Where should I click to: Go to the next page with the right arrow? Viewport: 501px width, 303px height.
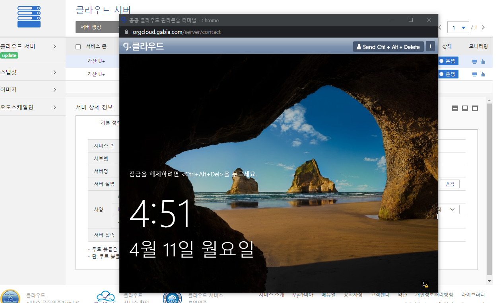[483, 27]
